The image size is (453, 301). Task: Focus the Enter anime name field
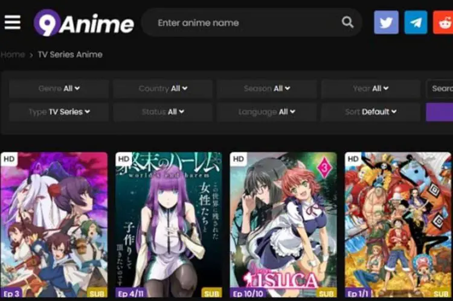[x=251, y=22]
